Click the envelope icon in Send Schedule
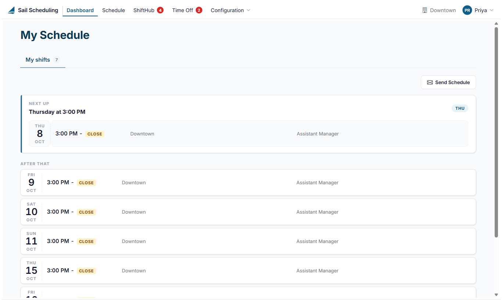This screenshot has width=502, height=301. 430,82
